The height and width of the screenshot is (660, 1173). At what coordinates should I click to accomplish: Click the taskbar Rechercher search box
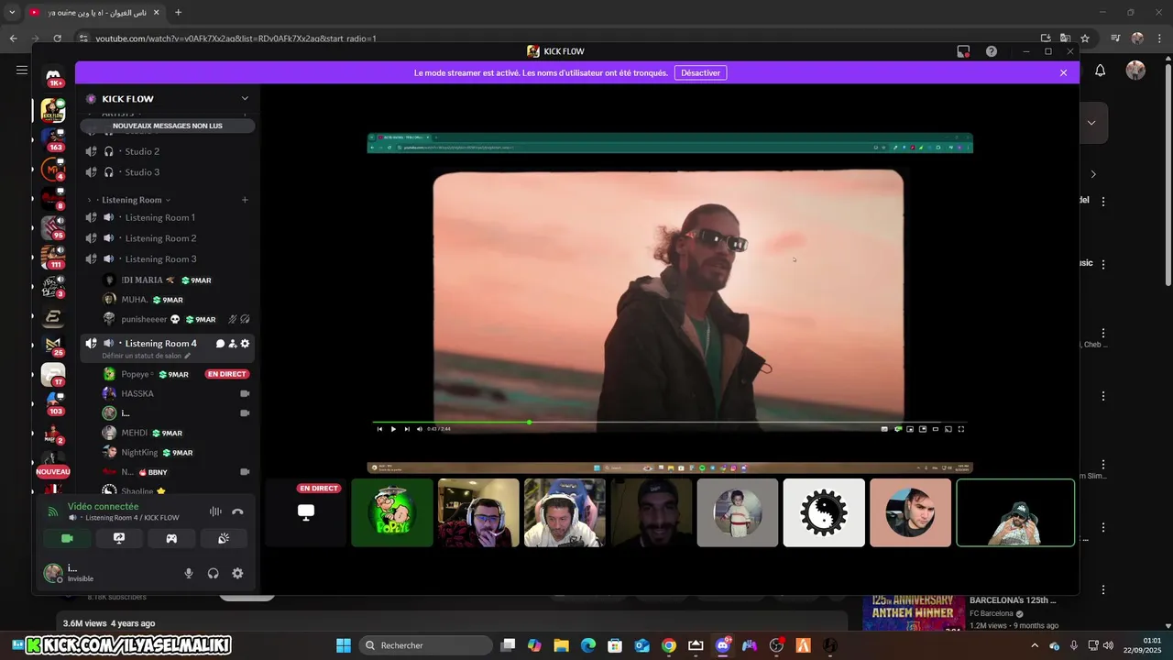[426, 645]
